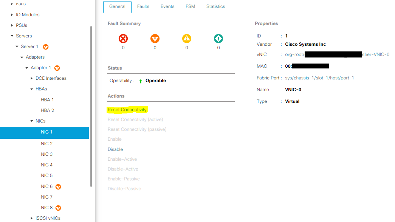This screenshot has width=395, height=222.
Task: Click the green Operable status arrow
Action: tap(141, 80)
